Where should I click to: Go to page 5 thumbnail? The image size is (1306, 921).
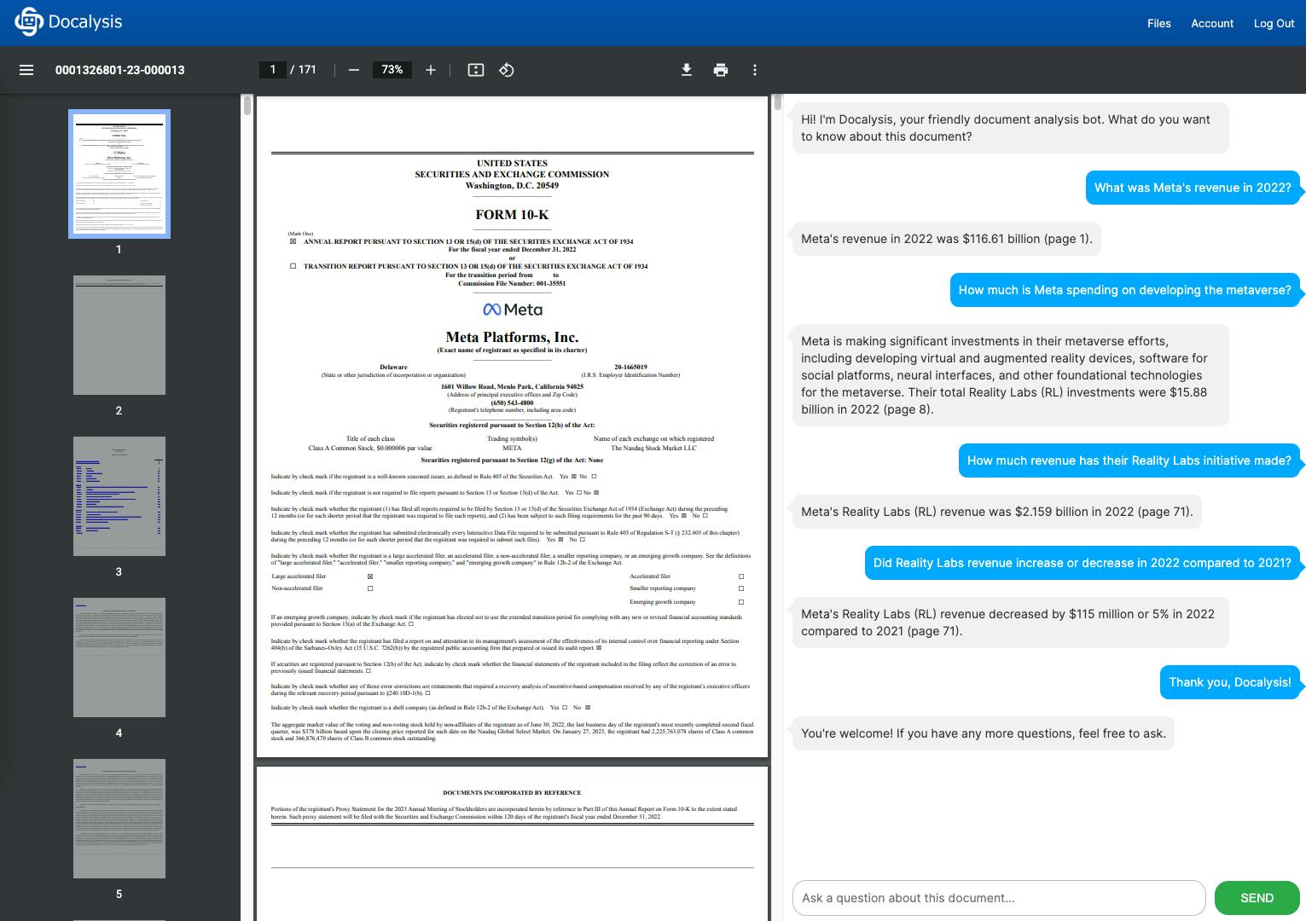click(119, 819)
